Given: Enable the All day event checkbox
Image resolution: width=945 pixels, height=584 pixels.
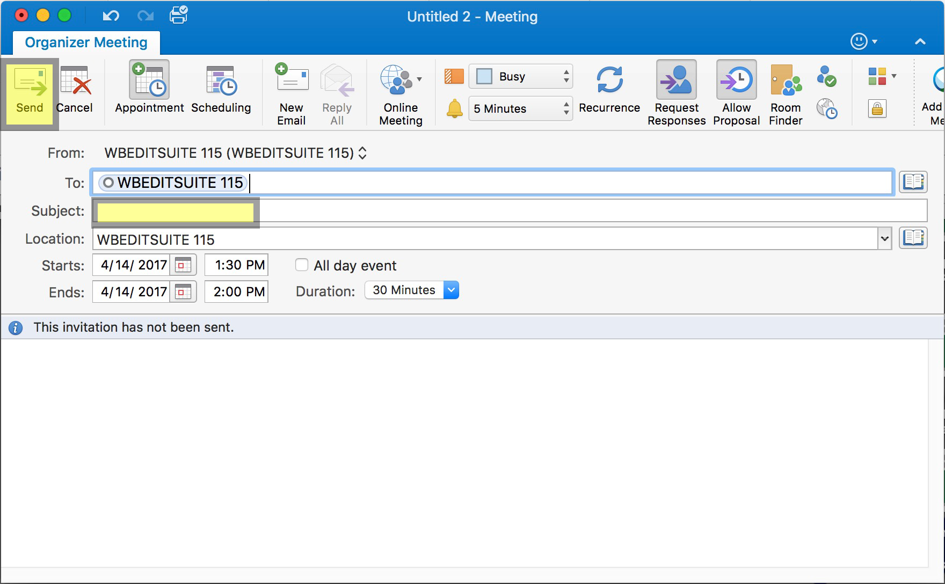Looking at the screenshot, I should [x=302, y=265].
